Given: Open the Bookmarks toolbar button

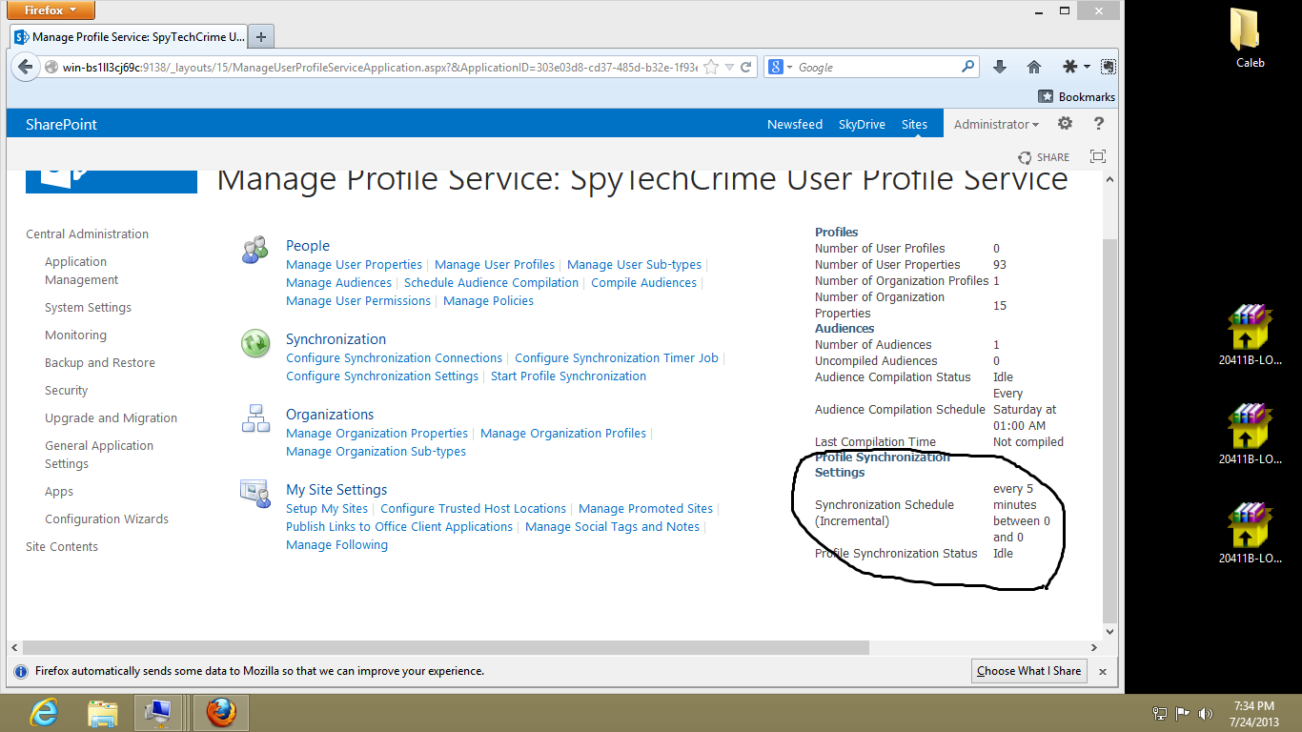Looking at the screenshot, I should click(1076, 96).
